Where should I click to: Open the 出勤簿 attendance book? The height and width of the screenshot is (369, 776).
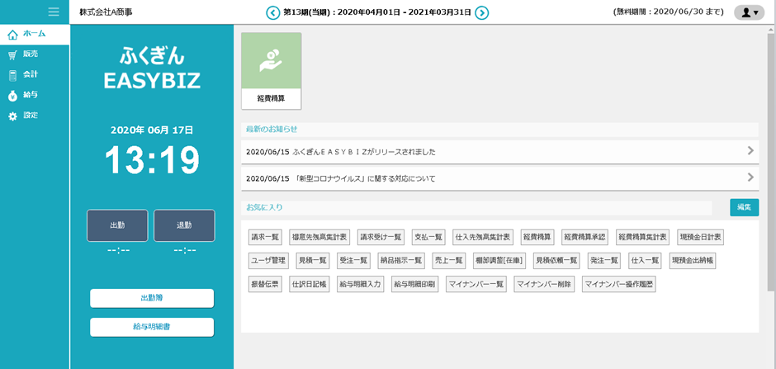pos(152,298)
